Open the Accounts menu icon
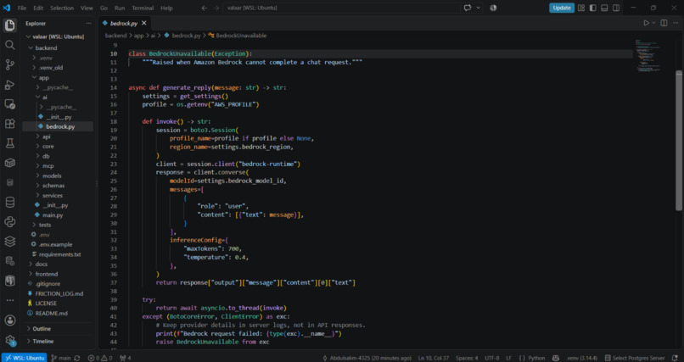 [x=9, y=320]
